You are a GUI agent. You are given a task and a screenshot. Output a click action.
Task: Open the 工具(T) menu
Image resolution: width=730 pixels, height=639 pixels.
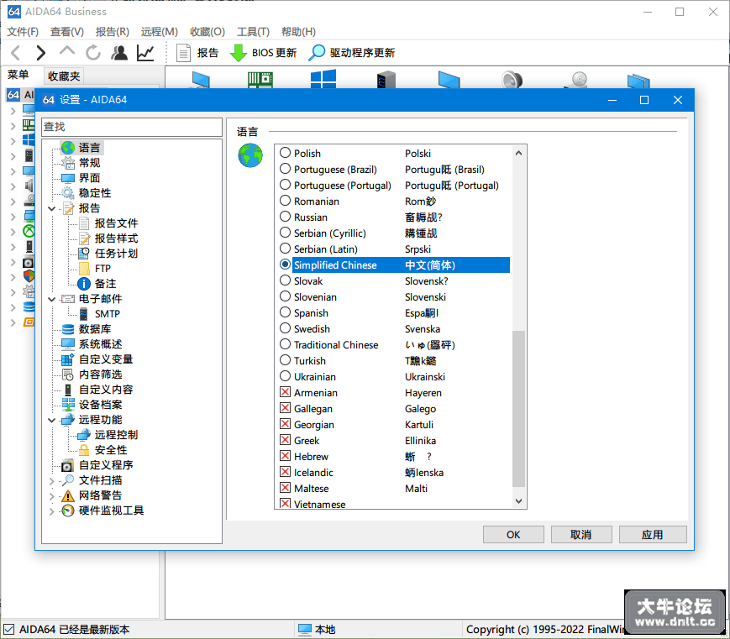(253, 32)
